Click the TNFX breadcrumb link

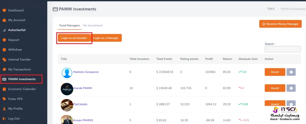click(271, 9)
